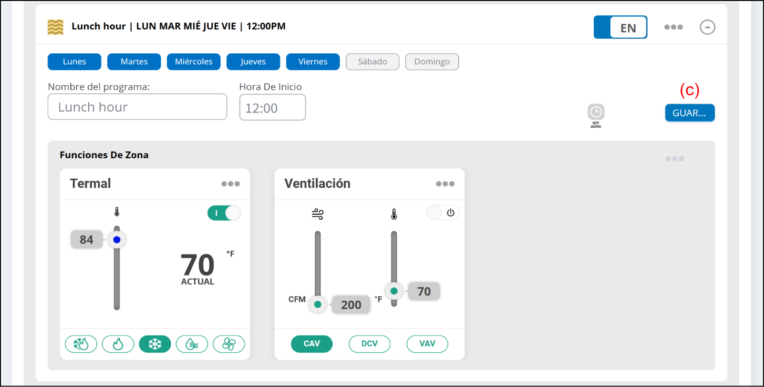
Task: Turn on the Ventilación power toggle
Action: [x=443, y=213]
